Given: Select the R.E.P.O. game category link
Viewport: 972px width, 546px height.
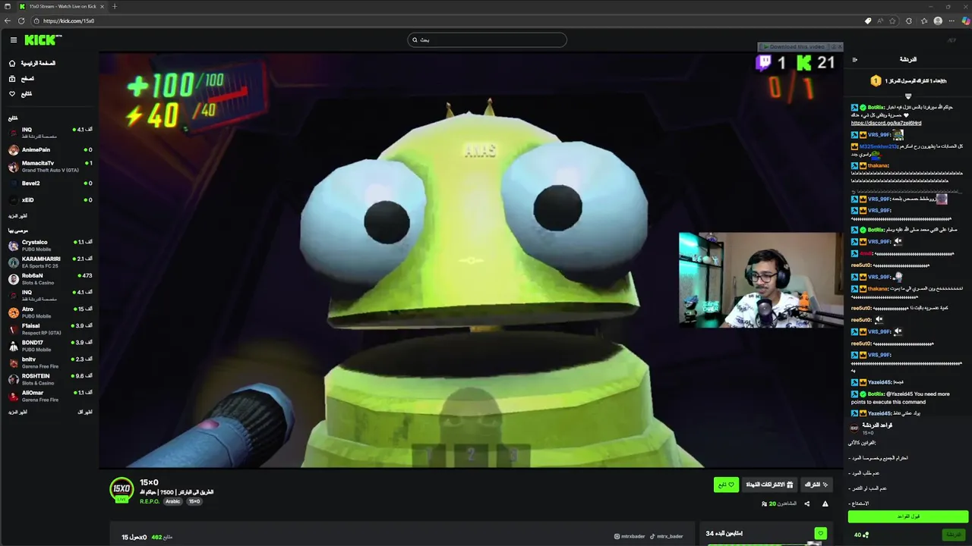Looking at the screenshot, I should pos(150,501).
